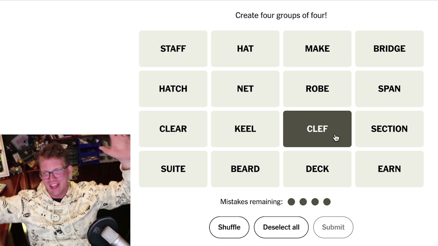Click the Submit button
The width and height of the screenshot is (438, 246).
(333, 227)
